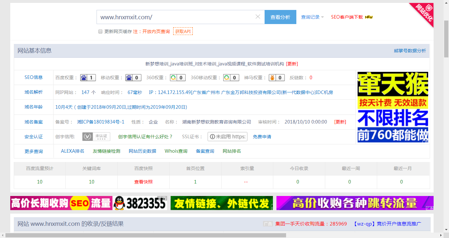The image size is (449, 238).
Task: Click the 免费申请 SSL link
Action: point(262,137)
